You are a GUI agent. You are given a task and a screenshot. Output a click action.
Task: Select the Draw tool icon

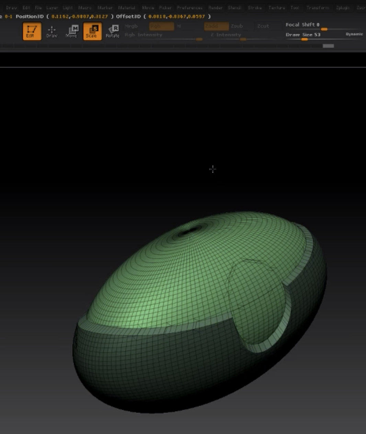click(52, 32)
